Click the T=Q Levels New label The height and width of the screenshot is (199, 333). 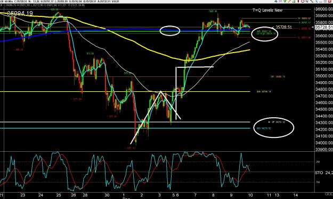[267, 10]
